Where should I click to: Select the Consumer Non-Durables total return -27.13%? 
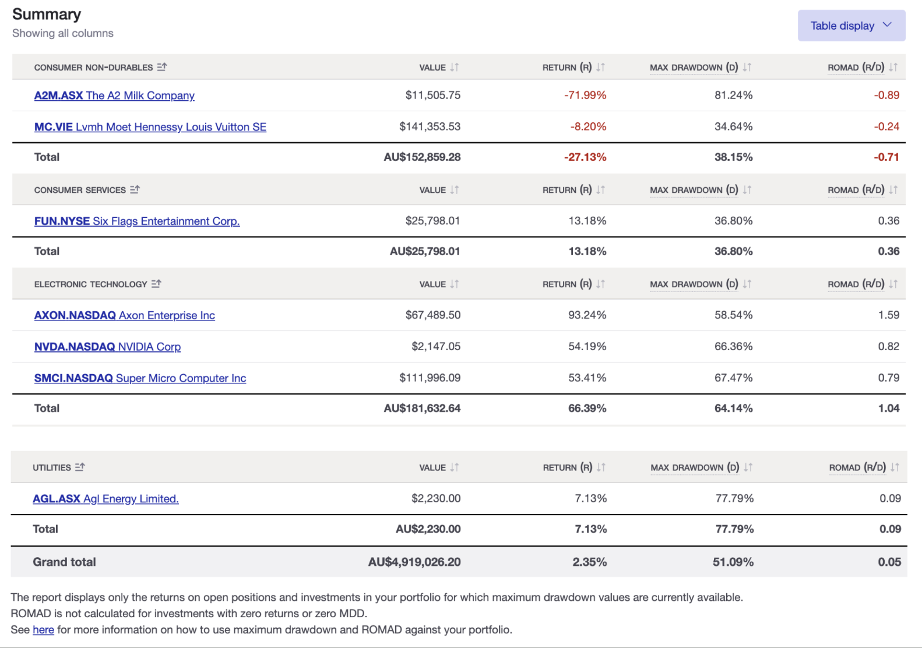point(585,157)
